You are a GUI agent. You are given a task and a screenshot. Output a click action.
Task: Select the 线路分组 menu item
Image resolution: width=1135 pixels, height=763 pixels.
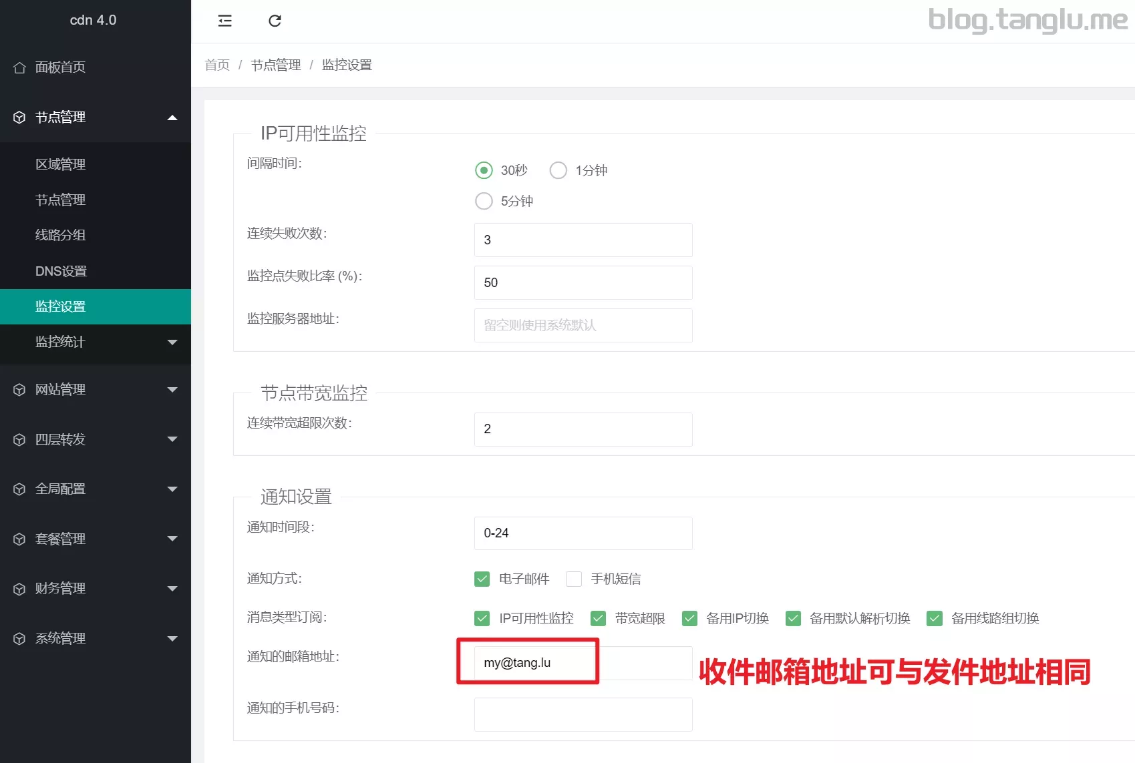[59, 235]
